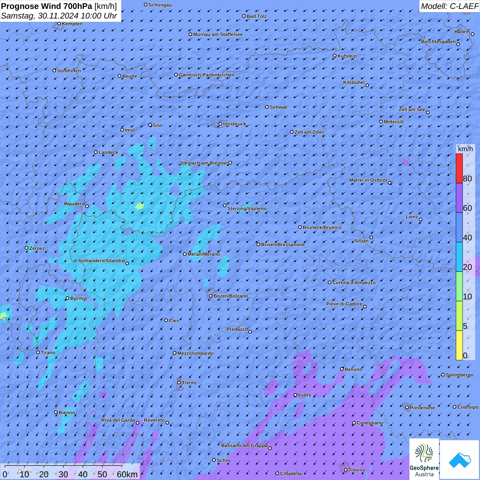Click the 'Cortina d'Ampezzo' label
480x480 pixels.
point(354,283)
